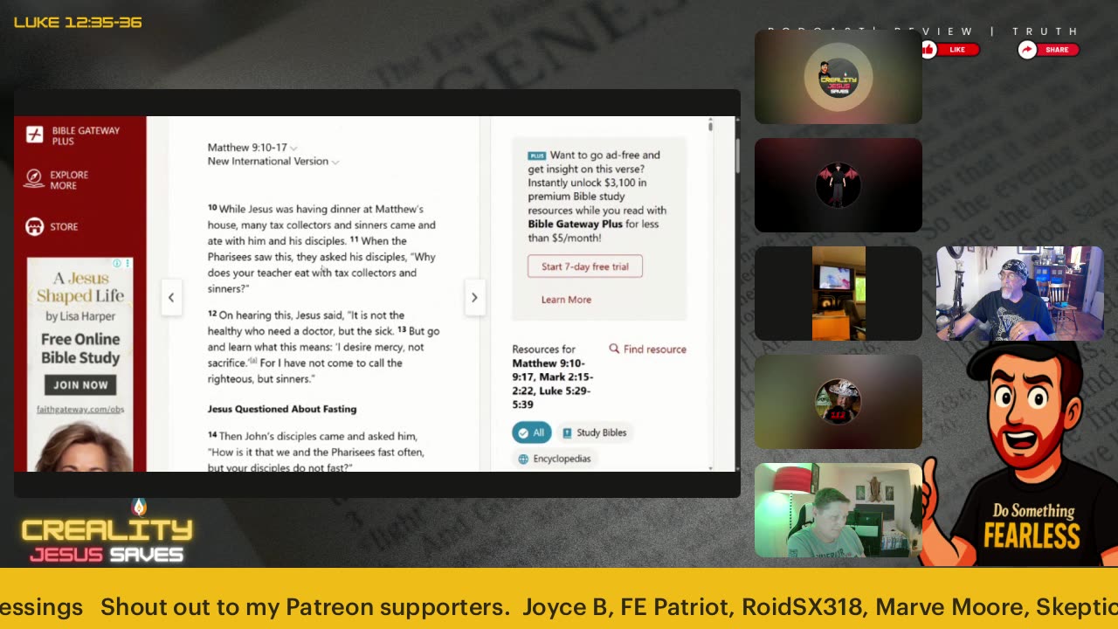
Task: Click the red winged avatar participant thumbnail
Action: (x=838, y=185)
